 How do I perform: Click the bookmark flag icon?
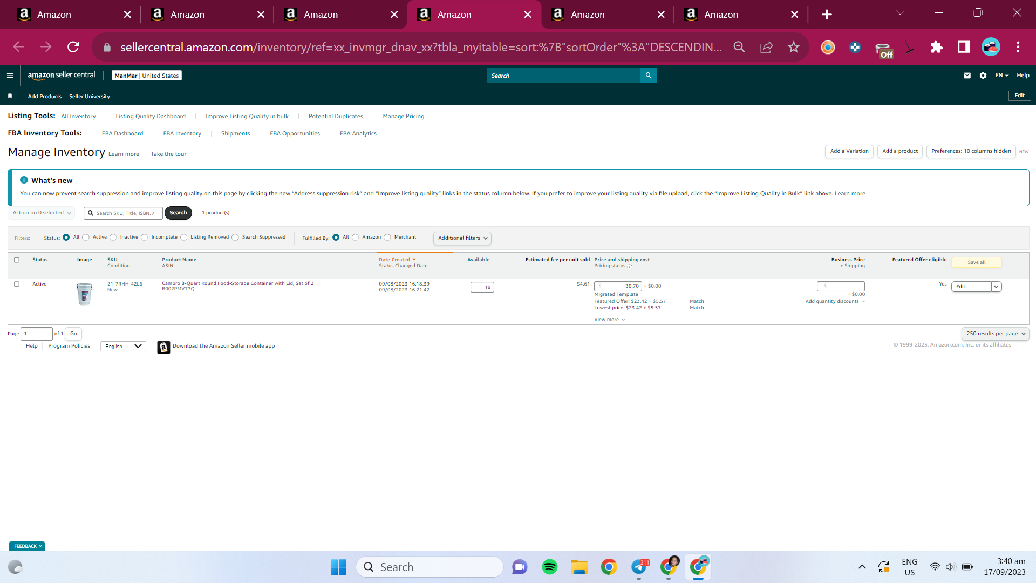click(10, 96)
